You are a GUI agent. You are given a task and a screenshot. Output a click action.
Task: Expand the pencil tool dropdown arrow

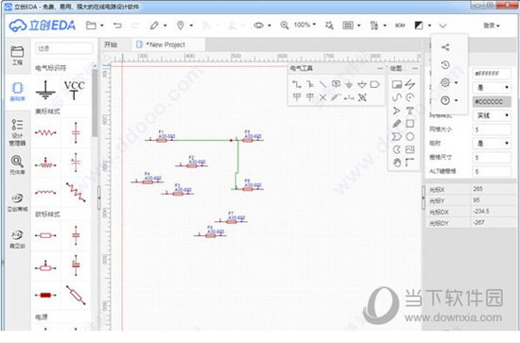(x=165, y=26)
